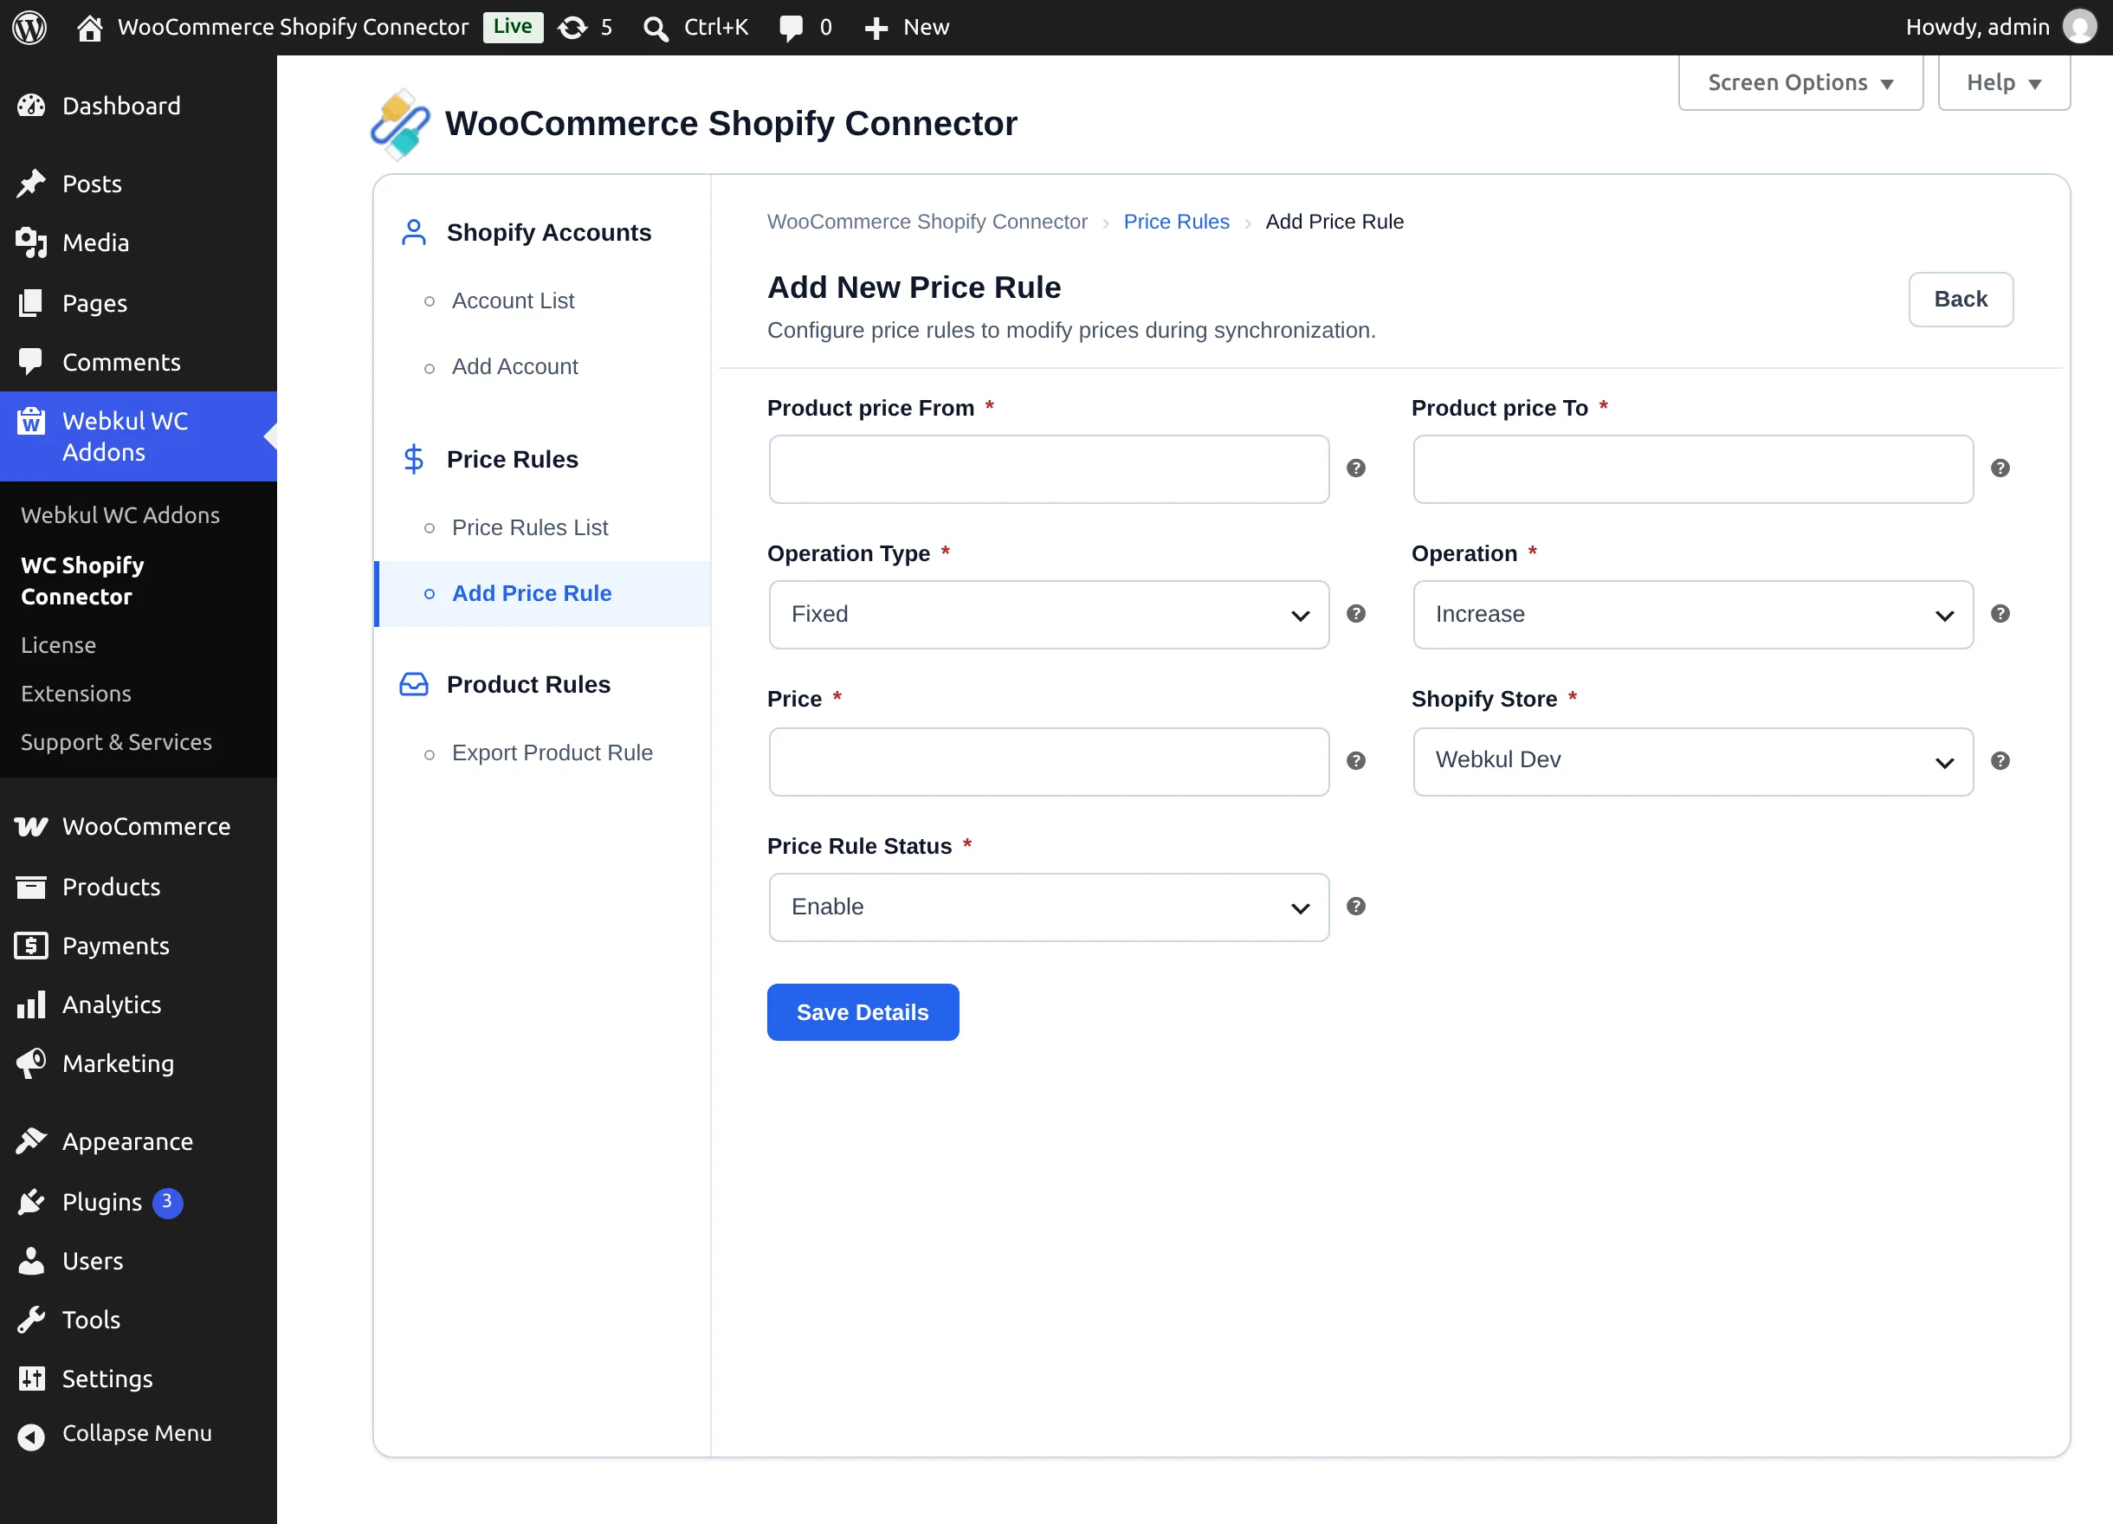Click Collapse Menu at the sidebar bottom
The image size is (2113, 1524).
point(138,1435)
